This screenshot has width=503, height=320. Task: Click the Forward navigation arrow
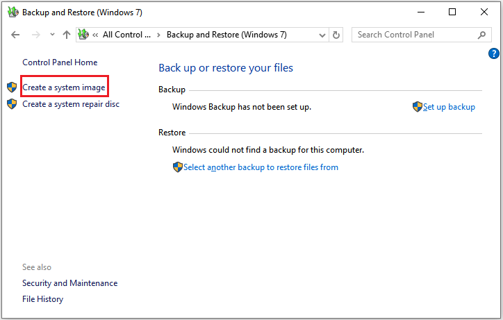tap(36, 35)
